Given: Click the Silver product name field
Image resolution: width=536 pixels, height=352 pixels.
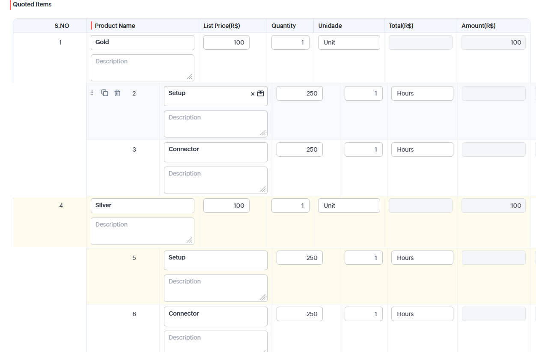Looking at the screenshot, I should click(143, 206).
